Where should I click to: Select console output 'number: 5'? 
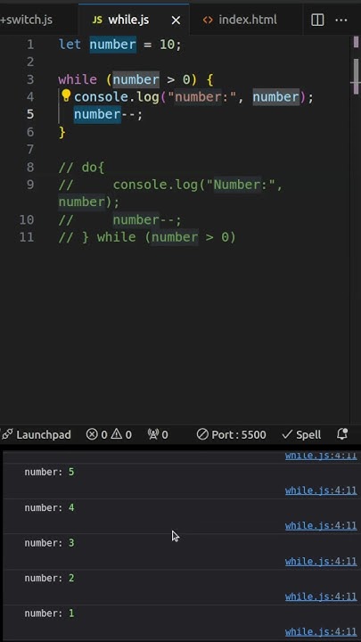[x=49, y=472]
